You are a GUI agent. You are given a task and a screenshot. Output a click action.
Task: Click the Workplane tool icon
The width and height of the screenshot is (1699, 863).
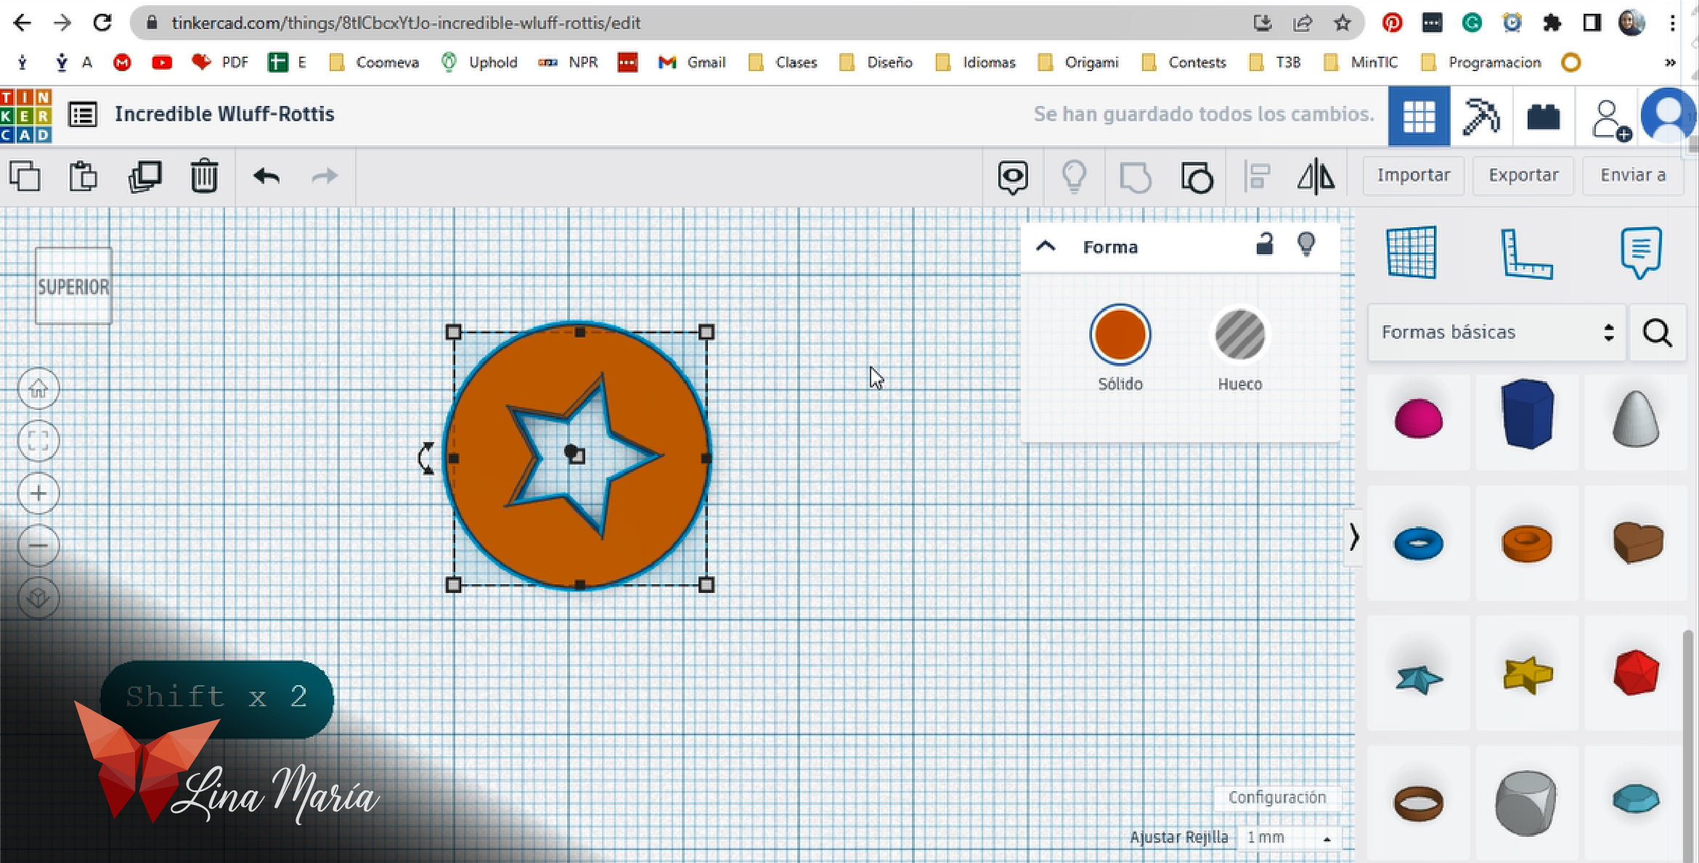[x=1411, y=253]
